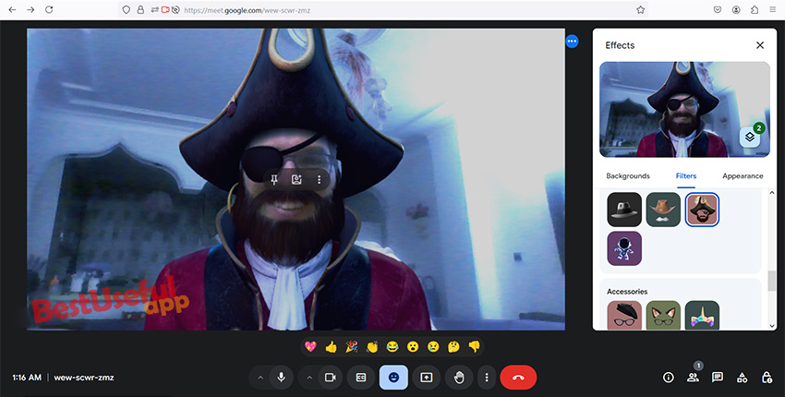Open the browser hamburger menu
The width and height of the screenshot is (785, 397).
coord(773,9)
